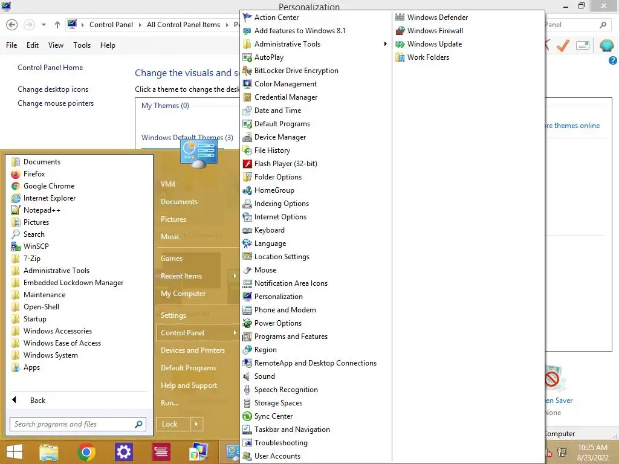
Task: Open Troubleshooting from the list
Action: point(280,443)
